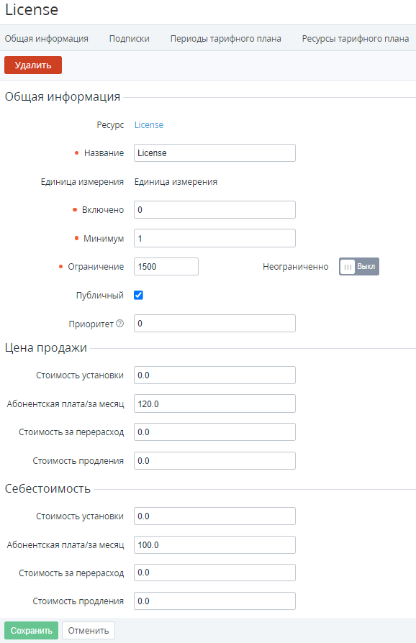Focus the Название input field

pyautogui.click(x=214, y=153)
